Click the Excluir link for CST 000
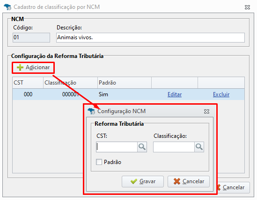 (x=221, y=94)
